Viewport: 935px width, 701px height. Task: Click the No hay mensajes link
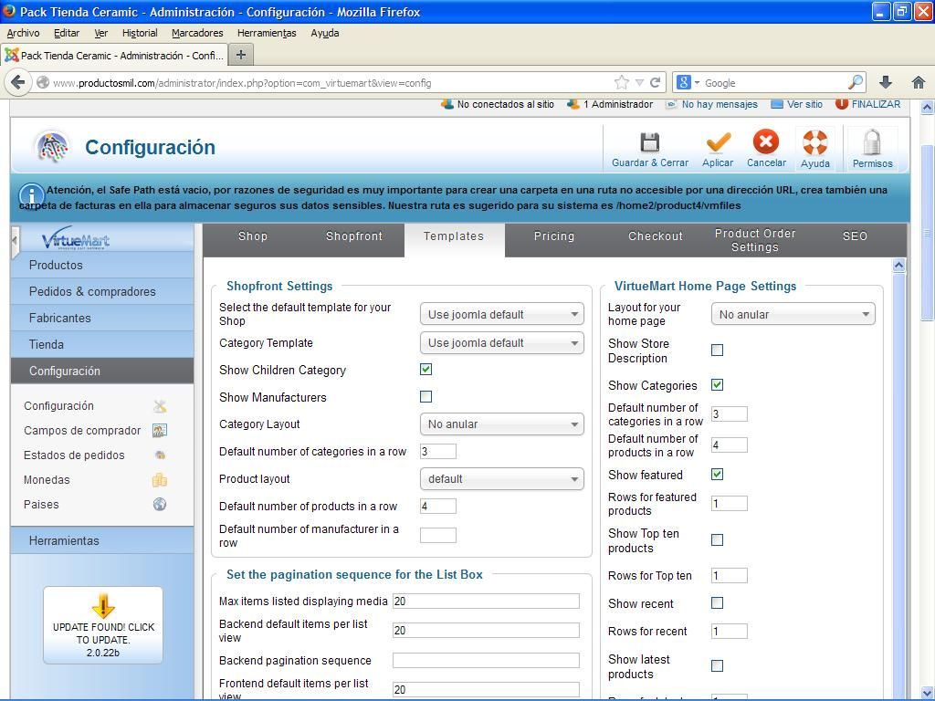click(x=720, y=104)
